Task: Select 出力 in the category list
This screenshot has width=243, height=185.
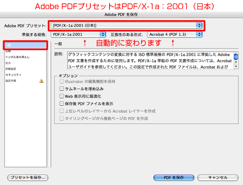Action: pos(26,63)
